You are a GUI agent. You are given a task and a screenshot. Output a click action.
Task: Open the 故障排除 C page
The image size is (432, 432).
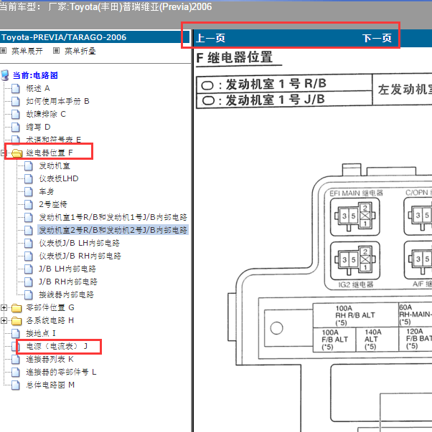tap(46, 114)
